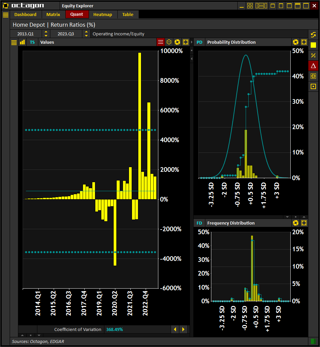
Task: Click the swap arrows icon in right sidebar
Action: coord(313,35)
